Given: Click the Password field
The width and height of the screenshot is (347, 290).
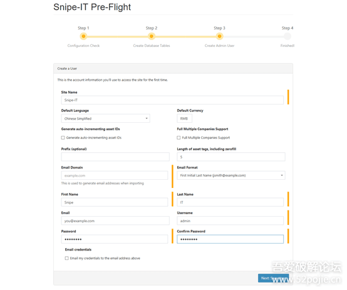Looking at the screenshot, I should (x=115, y=239).
